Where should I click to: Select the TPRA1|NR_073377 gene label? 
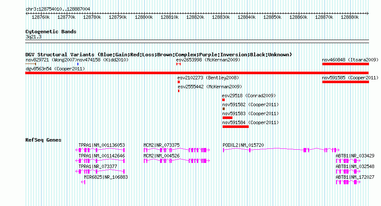pyautogui.click(x=98, y=166)
